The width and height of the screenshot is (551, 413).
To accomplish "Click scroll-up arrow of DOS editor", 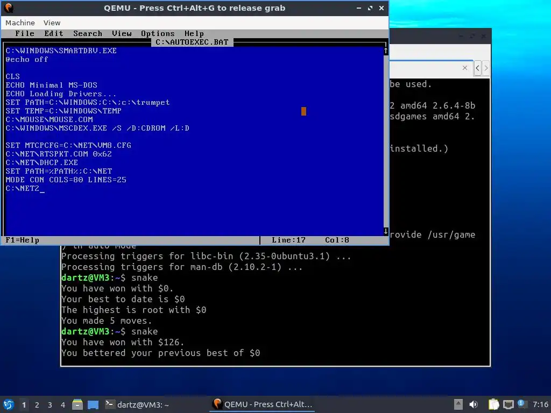I will pyautogui.click(x=385, y=51).
